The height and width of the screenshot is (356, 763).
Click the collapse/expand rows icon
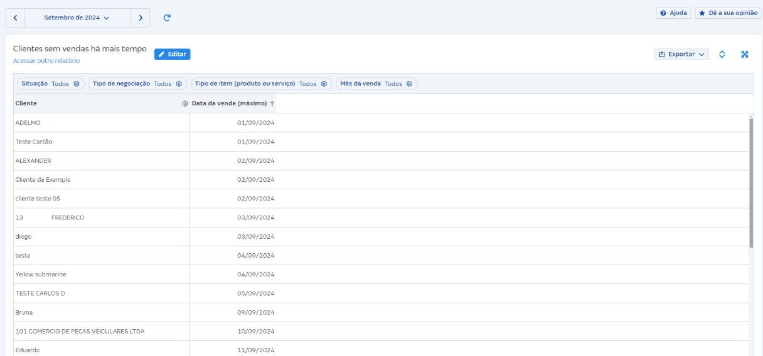(x=722, y=55)
